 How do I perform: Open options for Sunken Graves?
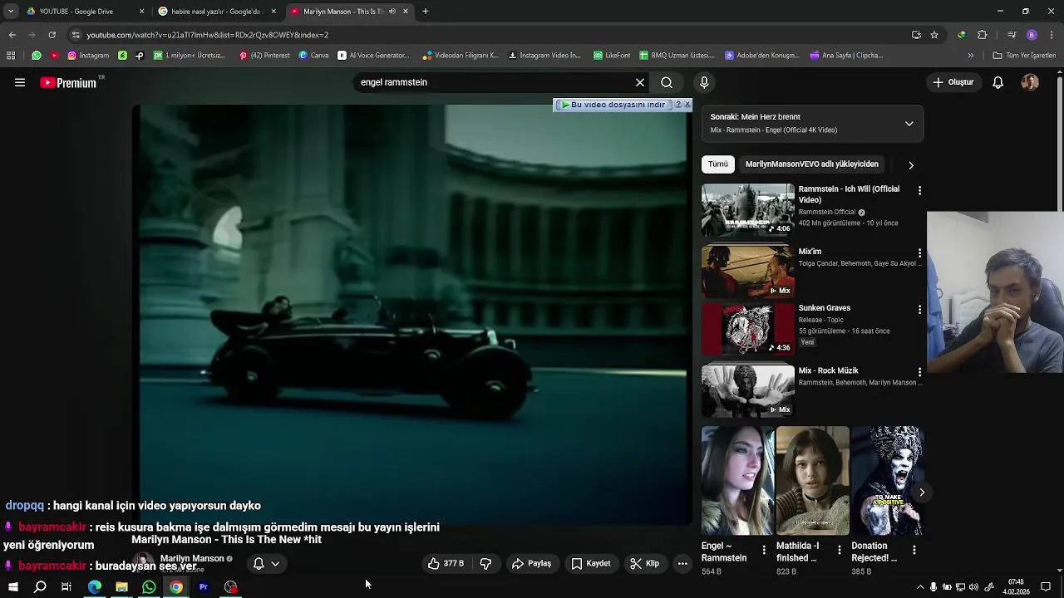coord(919,309)
